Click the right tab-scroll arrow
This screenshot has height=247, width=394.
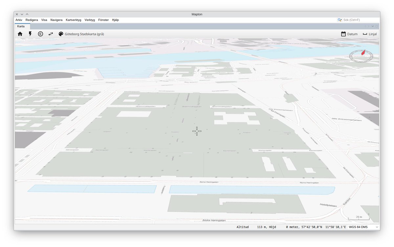pos(368,26)
